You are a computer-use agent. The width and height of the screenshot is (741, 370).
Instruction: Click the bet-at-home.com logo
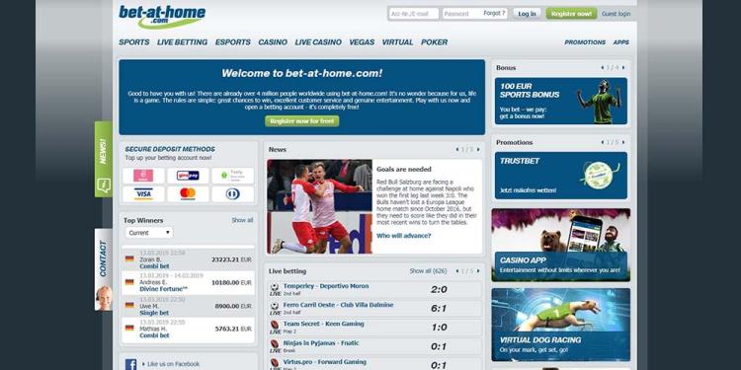(x=162, y=17)
